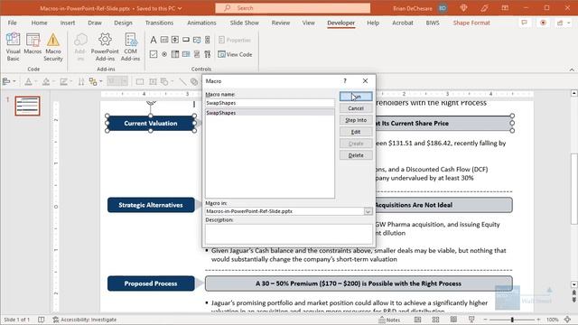
Task: Click the Run button in Macro dialog
Action: pyautogui.click(x=356, y=97)
